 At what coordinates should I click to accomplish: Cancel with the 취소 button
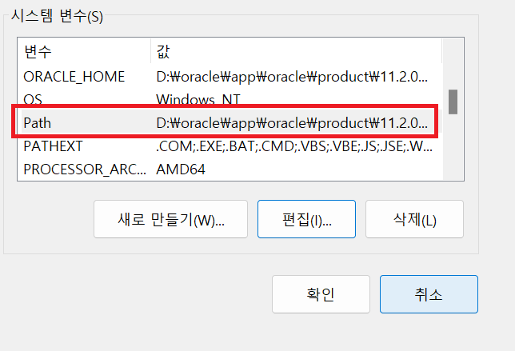click(x=429, y=294)
